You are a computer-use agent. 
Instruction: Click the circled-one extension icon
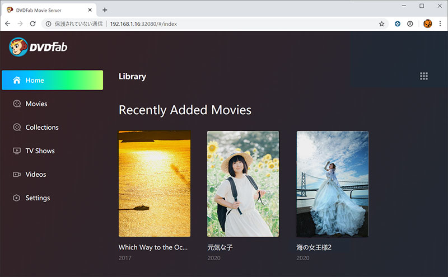[x=410, y=24]
